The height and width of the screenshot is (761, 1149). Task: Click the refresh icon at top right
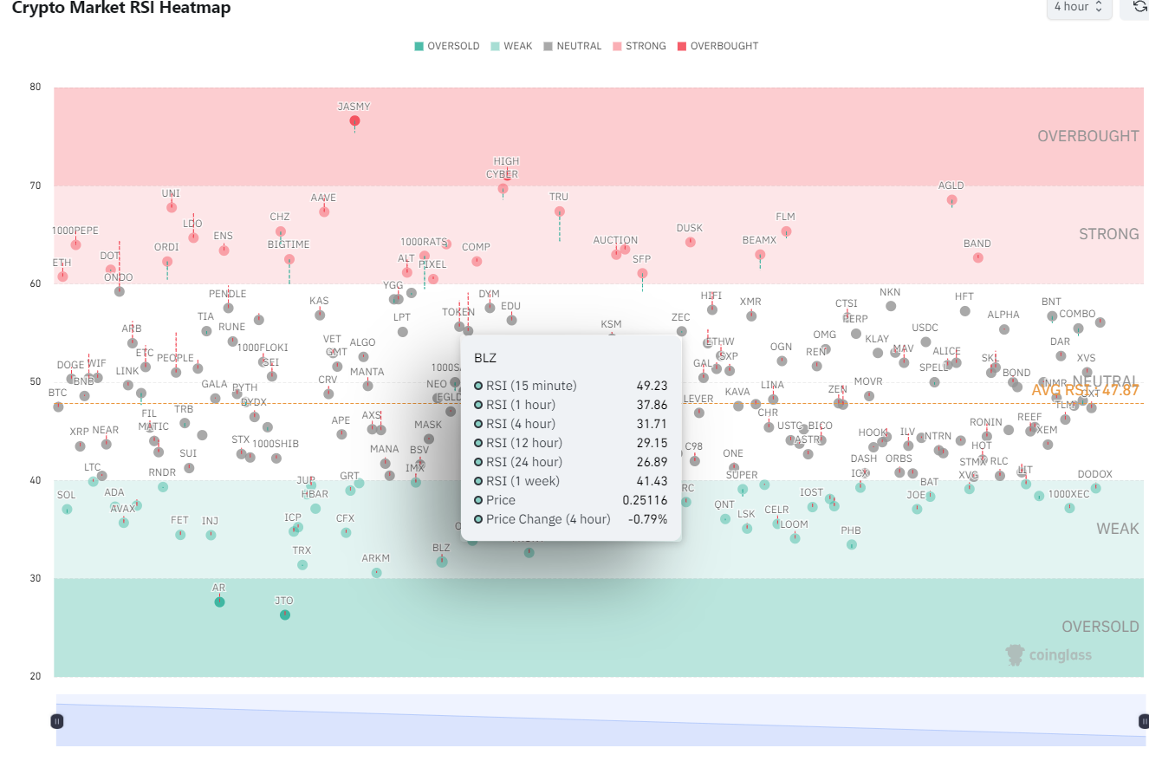(1139, 7)
